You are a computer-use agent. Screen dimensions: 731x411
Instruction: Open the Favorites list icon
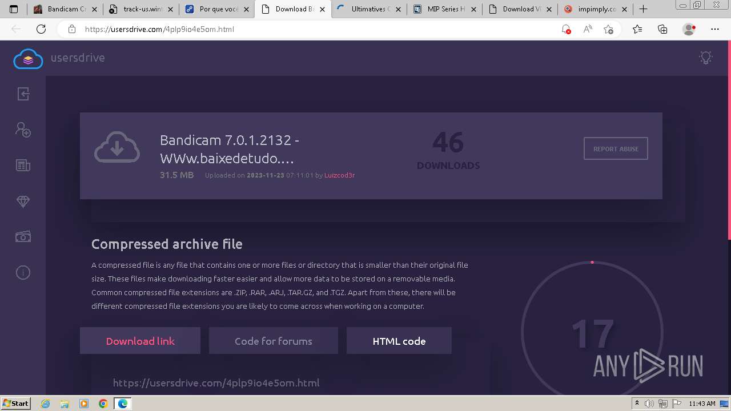coord(637,29)
